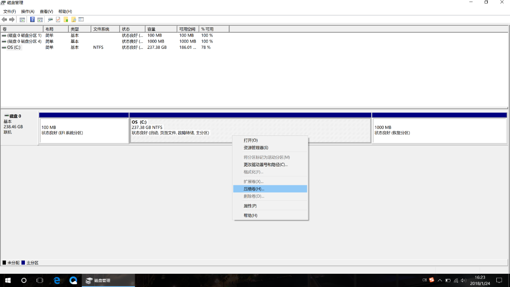Choose 更改驱动器号和路径(C)... menu entry

click(265, 164)
